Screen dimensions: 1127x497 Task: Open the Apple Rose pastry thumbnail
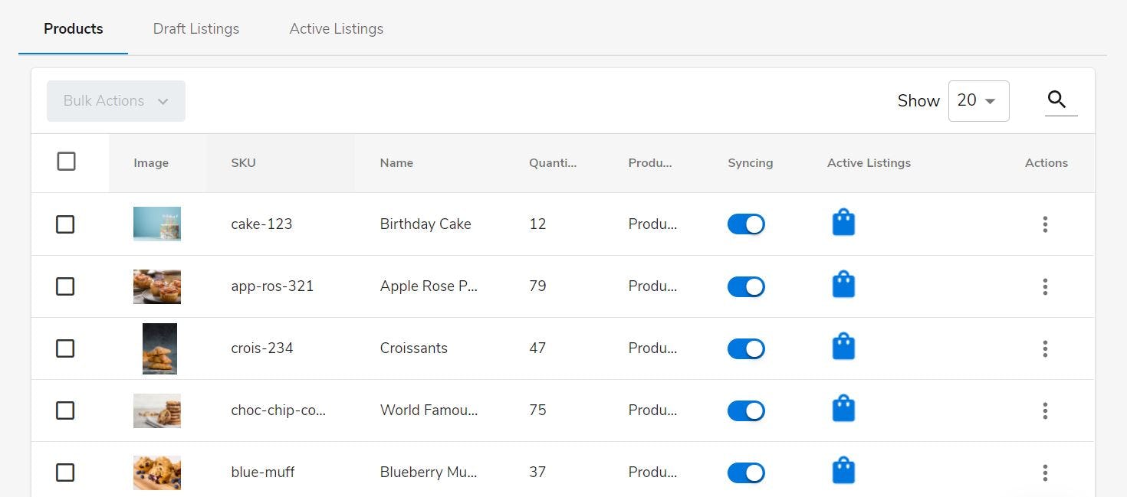(x=157, y=286)
